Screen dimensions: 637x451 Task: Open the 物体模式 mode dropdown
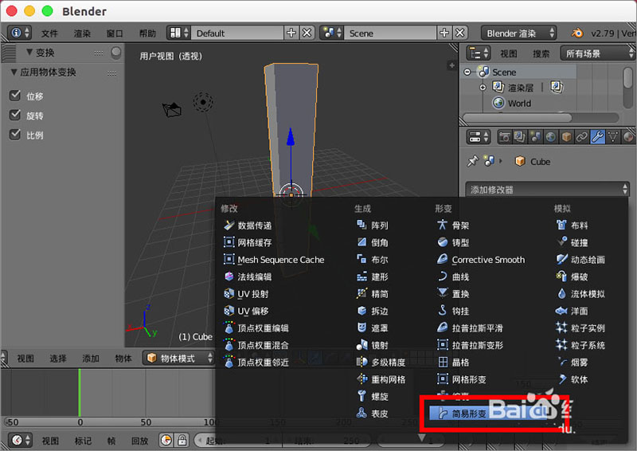pyautogui.click(x=178, y=359)
